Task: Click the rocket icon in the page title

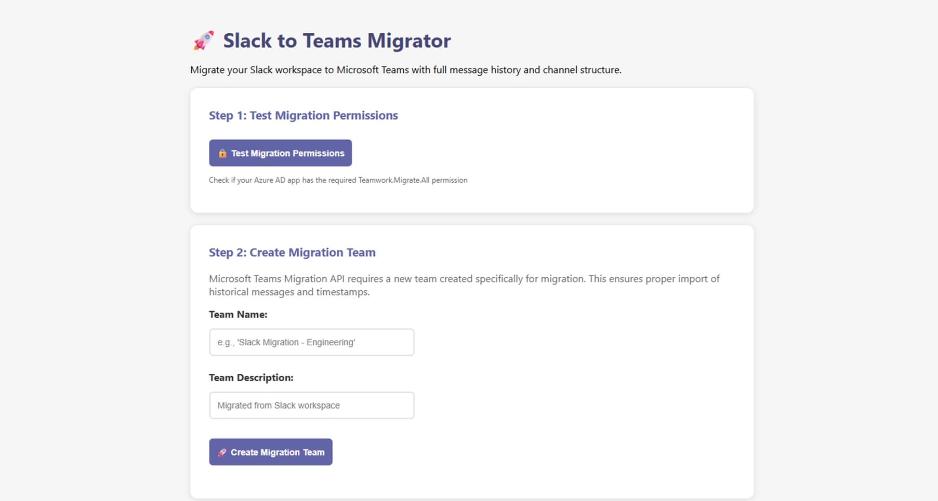Action: (x=203, y=39)
